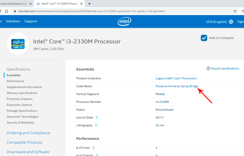Go to Advanced Technologies section
This screenshot has height=156, width=244.
[22, 117]
